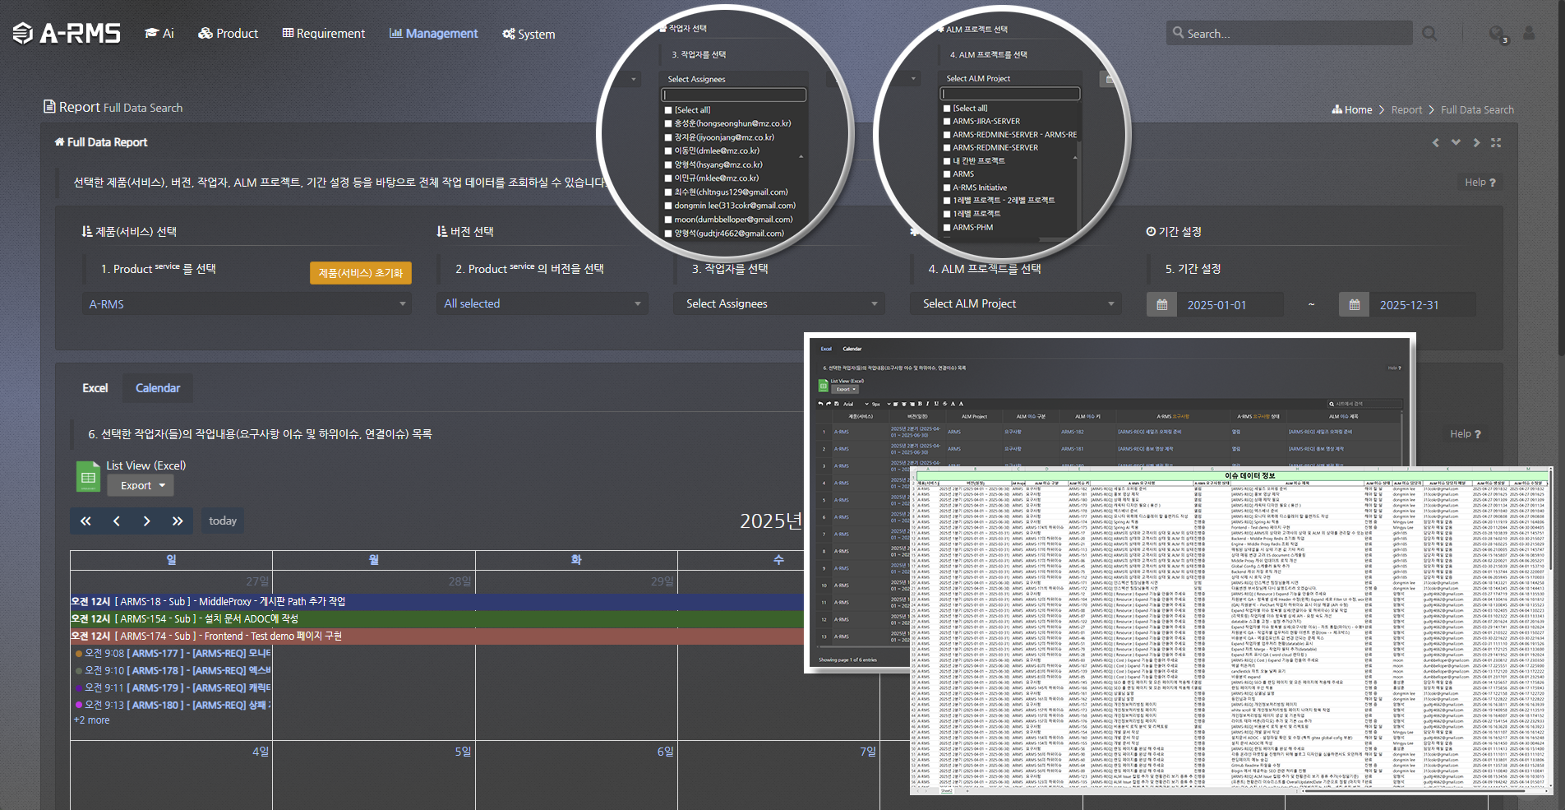Switch to the Excel tab
This screenshot has height=810, width=1565.
pyautogui.click(x=95, y=388)
